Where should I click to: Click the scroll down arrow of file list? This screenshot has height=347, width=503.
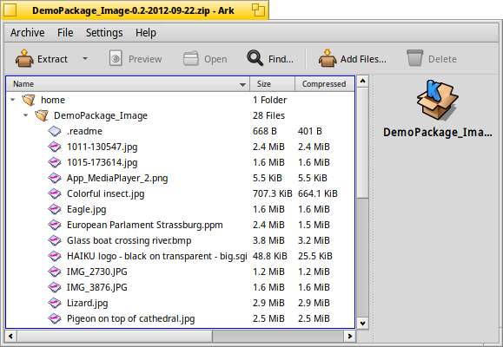point(362,324)
